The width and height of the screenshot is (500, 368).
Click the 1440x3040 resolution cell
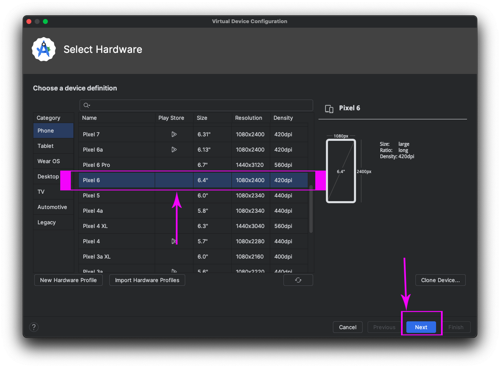(x=250, y=226)
